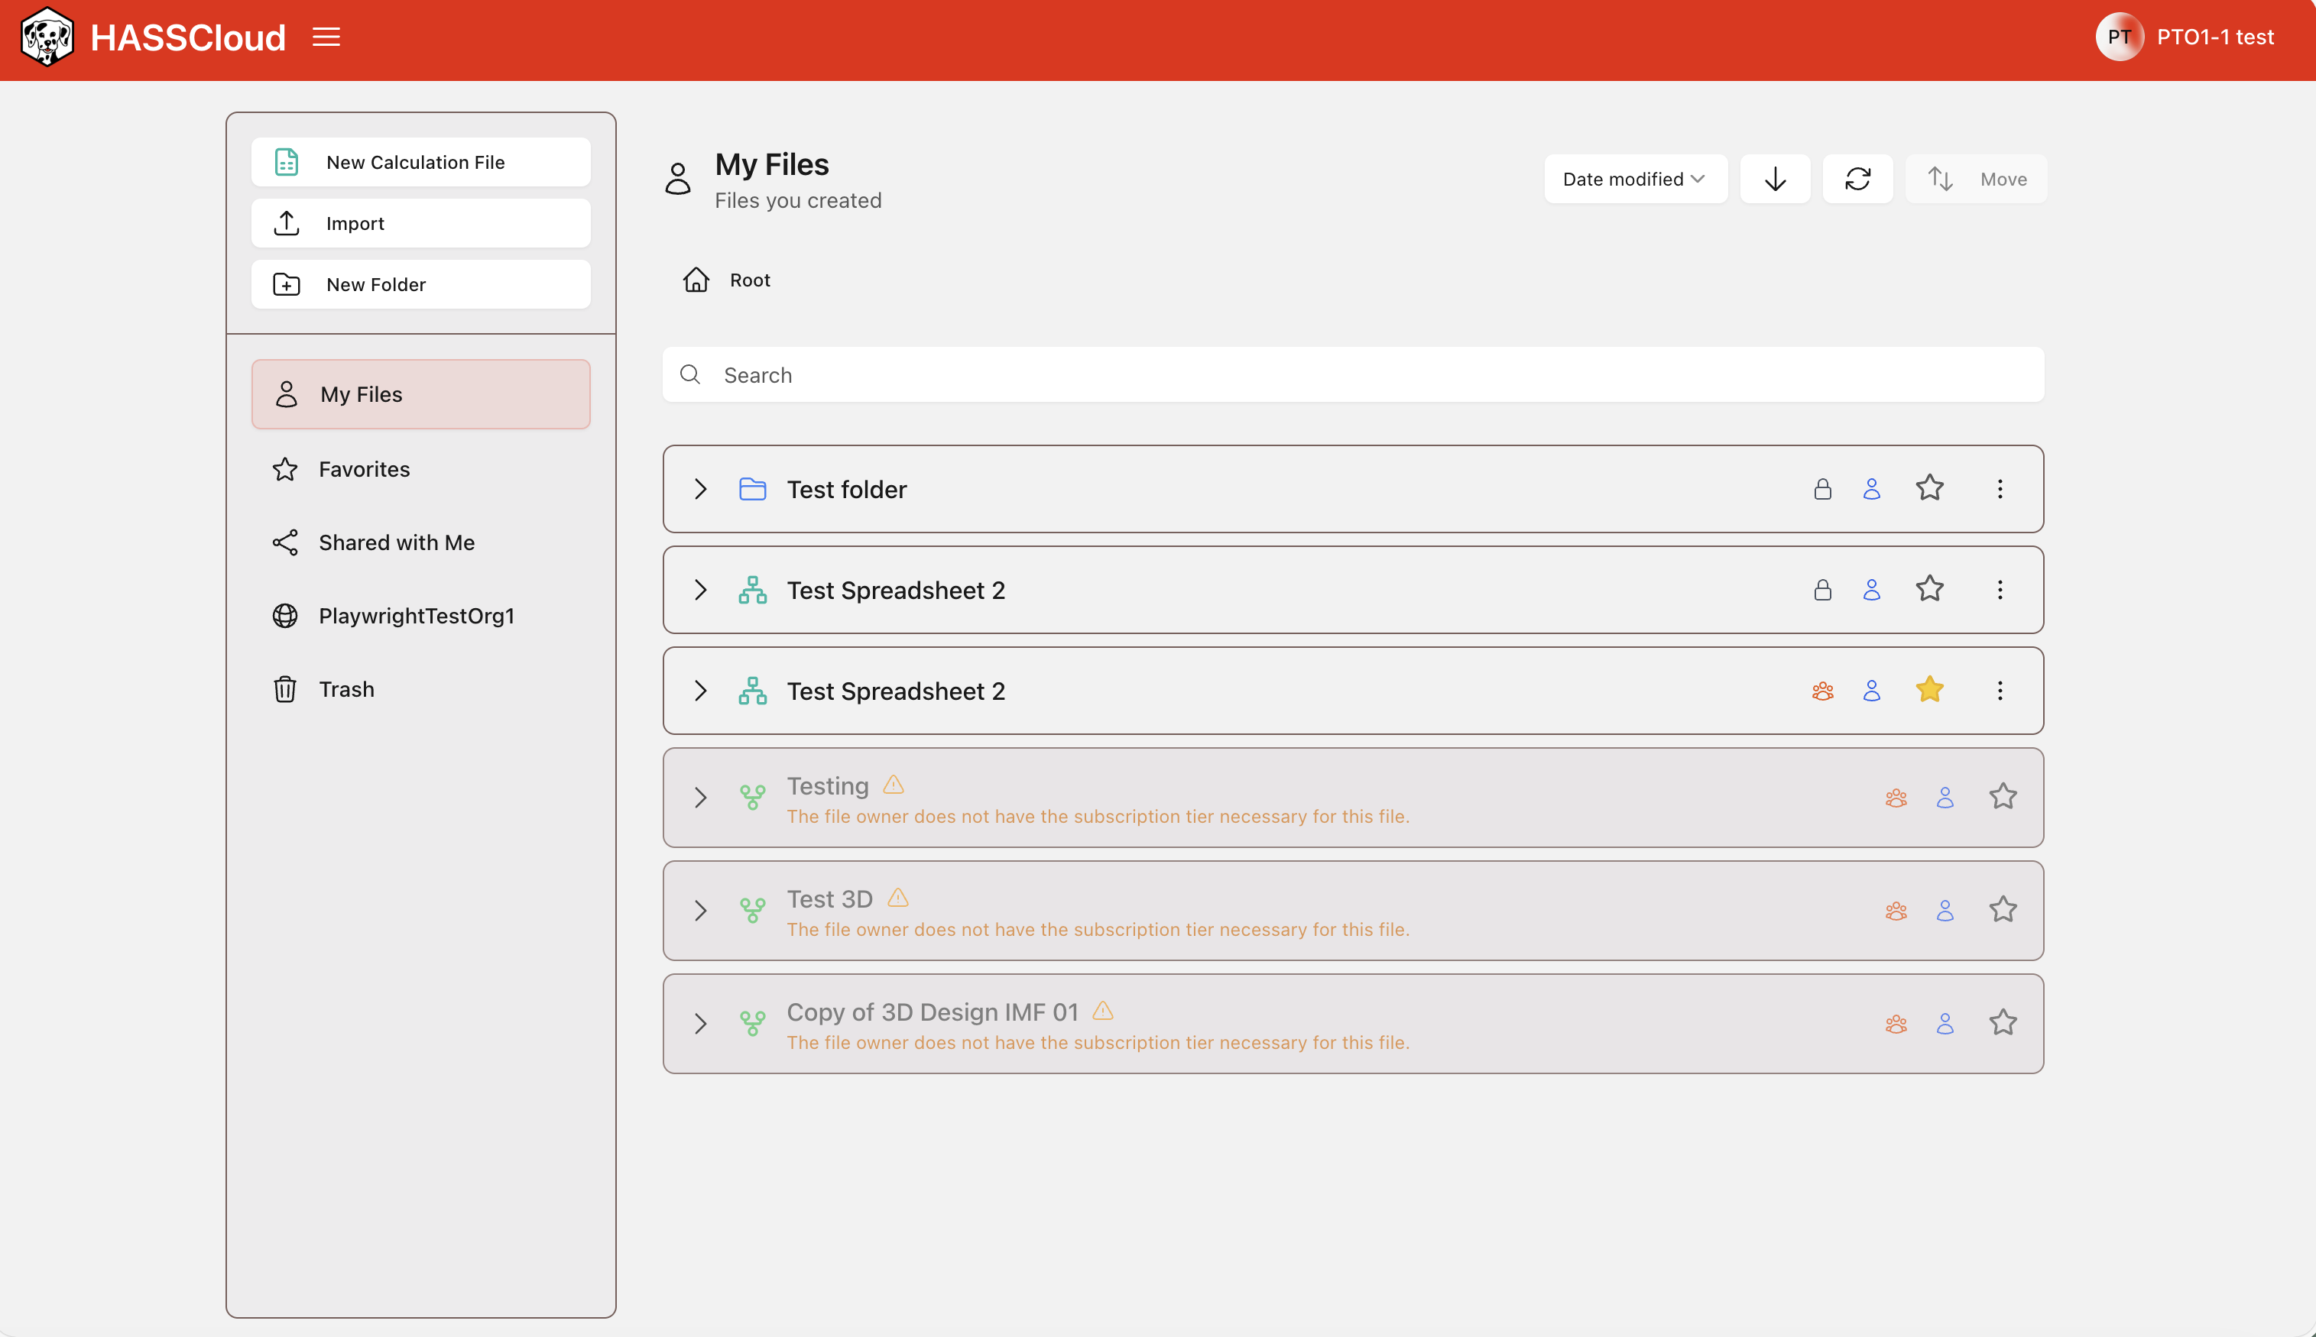The width and height of the screenshot is (2316, 1337).
Task: Click the Test folder folder icon
Action: coord(752,490)
